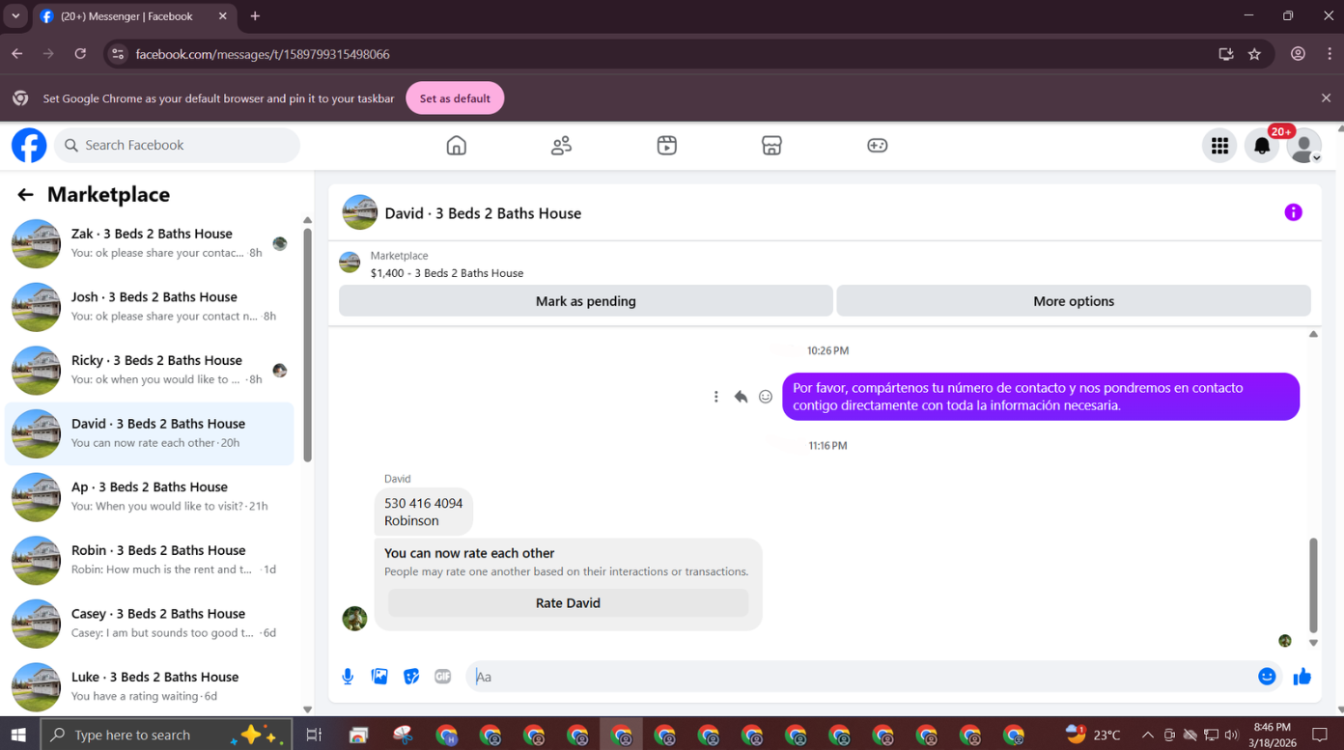The height and width of the screenshot is (750, 1344).
Task: Click Mark as pending button
Action: pos(585,301)
